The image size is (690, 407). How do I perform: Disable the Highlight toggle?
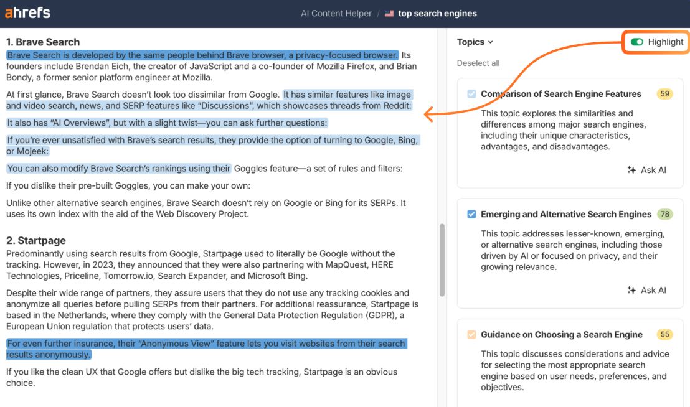point(636,42)
